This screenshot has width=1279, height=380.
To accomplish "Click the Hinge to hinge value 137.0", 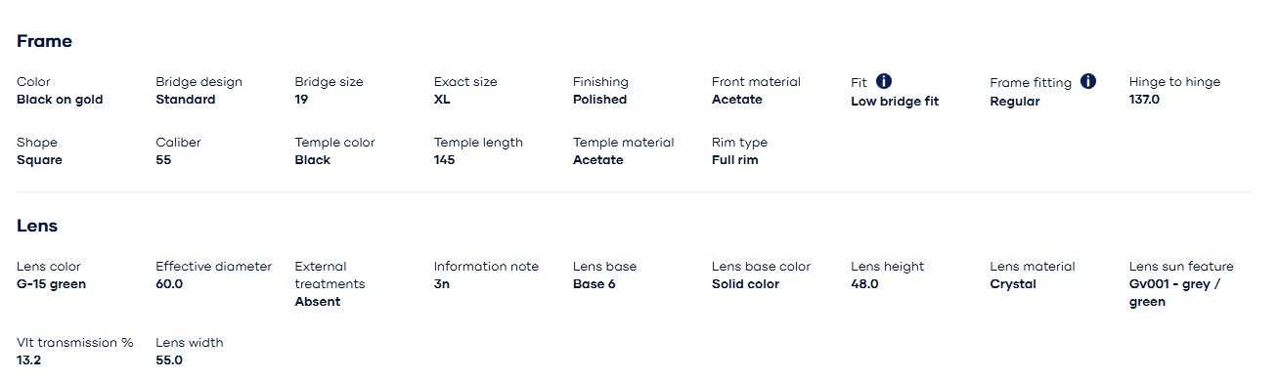I will pos(1144,100).
